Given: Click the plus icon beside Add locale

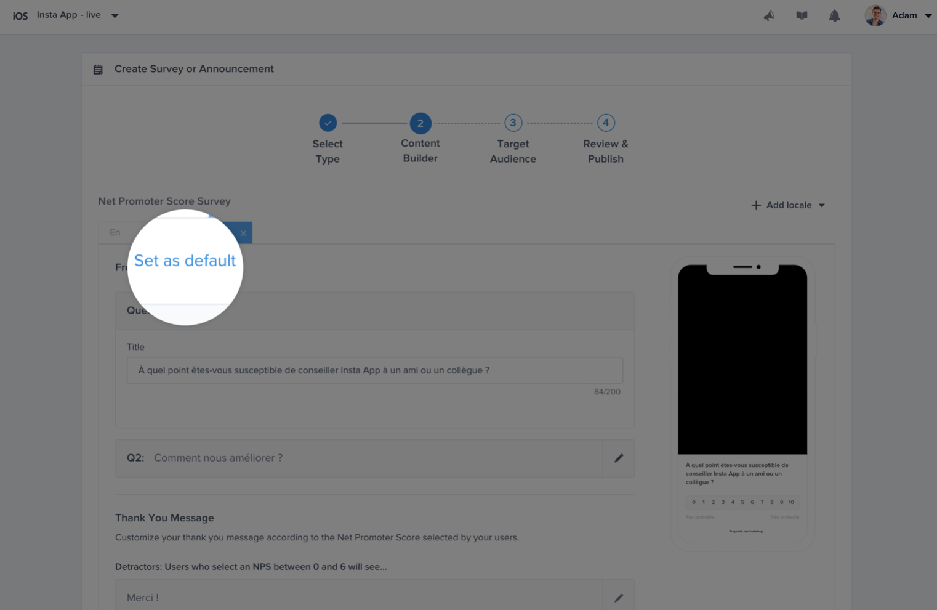Looking at the screenshot, I should (756, 205).
